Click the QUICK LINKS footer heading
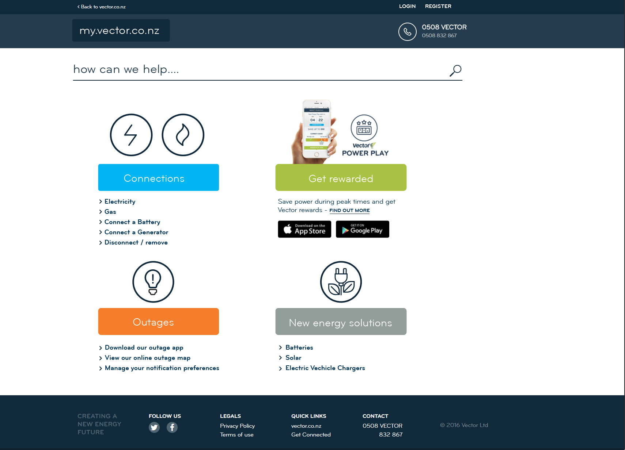The height and width of the screenshot is (450, 625). click(x=309, y=416)
